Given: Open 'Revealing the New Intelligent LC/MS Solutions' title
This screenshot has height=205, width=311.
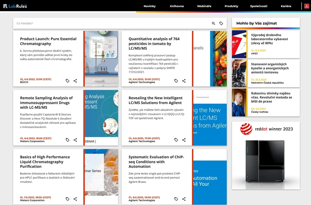Looking at the screenshot, I should tap(155, 100).
